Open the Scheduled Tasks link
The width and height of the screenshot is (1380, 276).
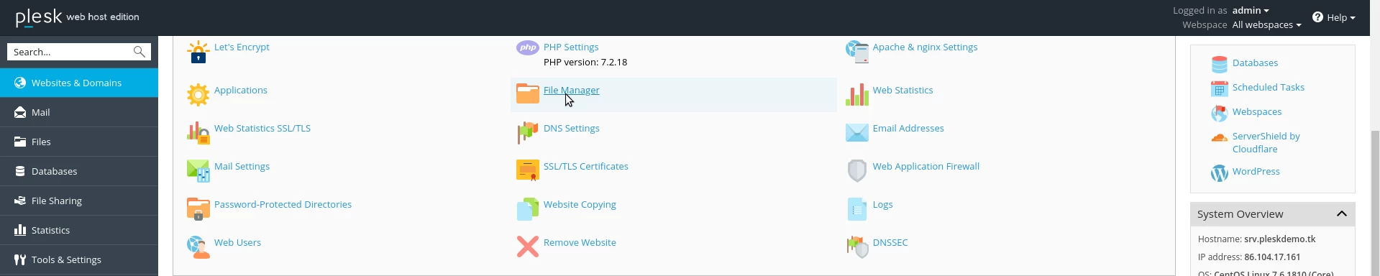click(x=1268, y=87)
